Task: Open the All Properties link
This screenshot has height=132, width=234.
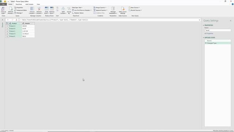Action: click(209, 33)
